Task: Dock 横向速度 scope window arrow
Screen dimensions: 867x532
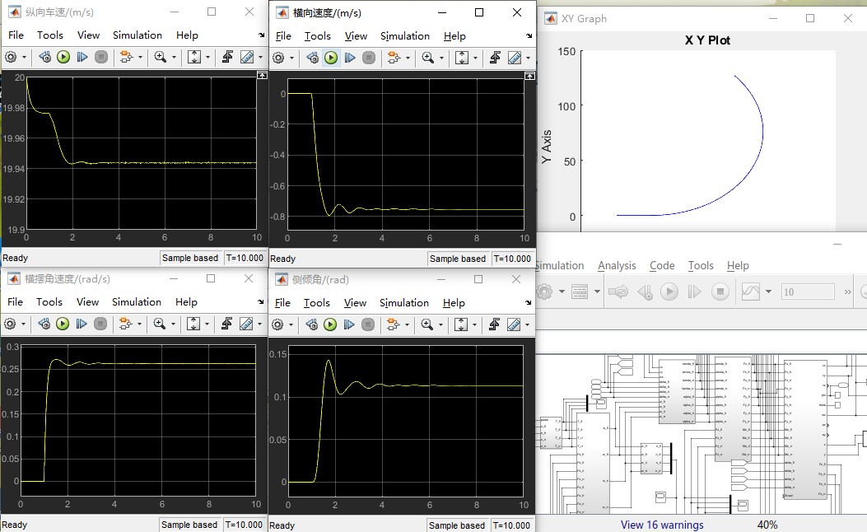Action: pos(529,36)
